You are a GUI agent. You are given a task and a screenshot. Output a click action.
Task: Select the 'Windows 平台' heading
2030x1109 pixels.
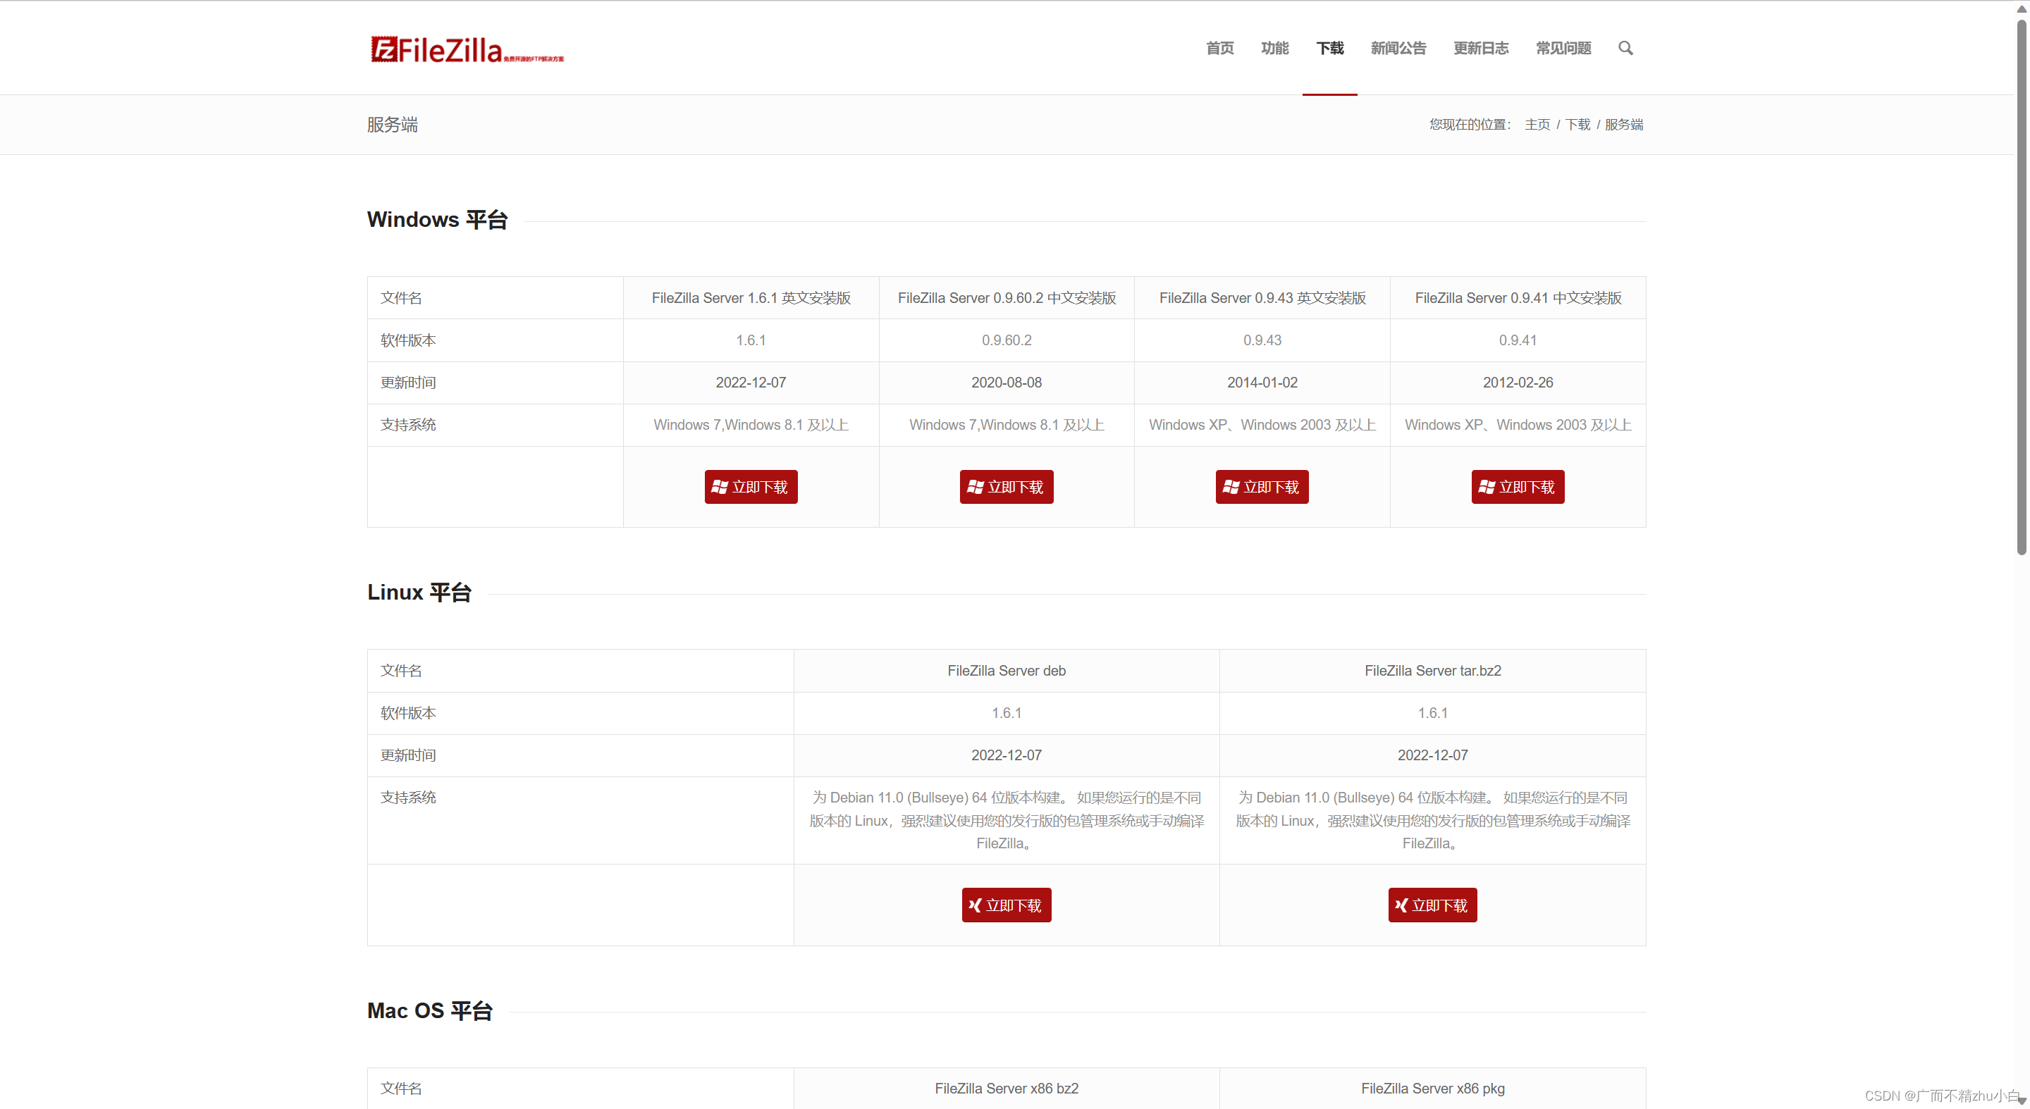(437, 220)
